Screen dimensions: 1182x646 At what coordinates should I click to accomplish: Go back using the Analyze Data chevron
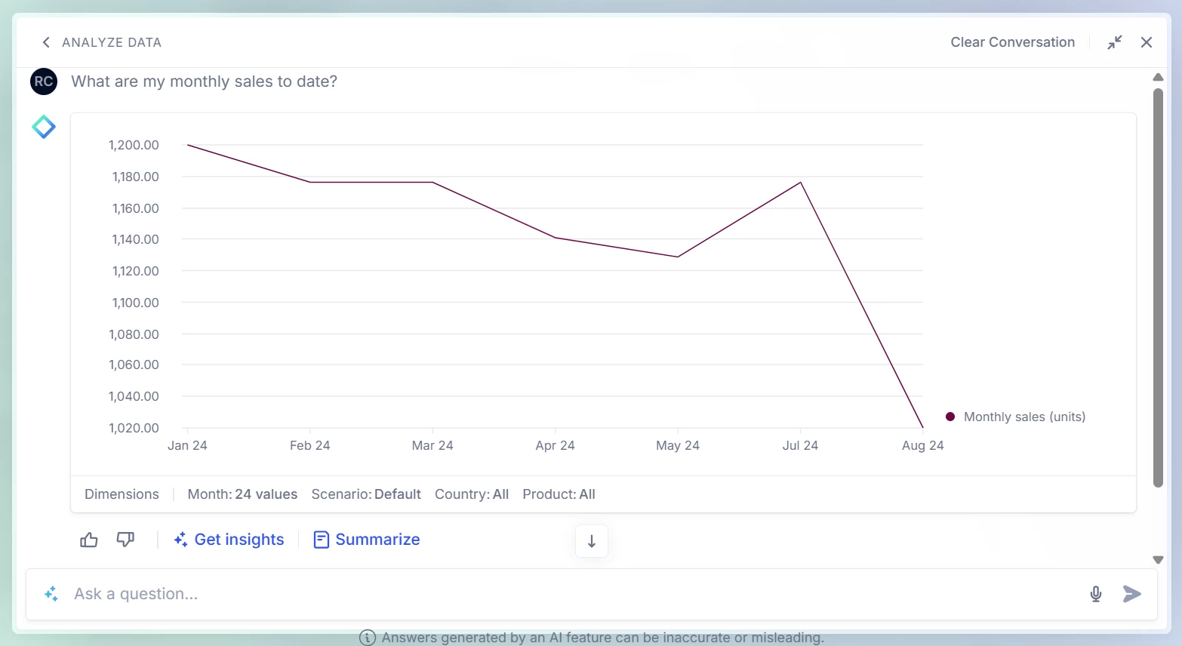click(x=46, y=42)
